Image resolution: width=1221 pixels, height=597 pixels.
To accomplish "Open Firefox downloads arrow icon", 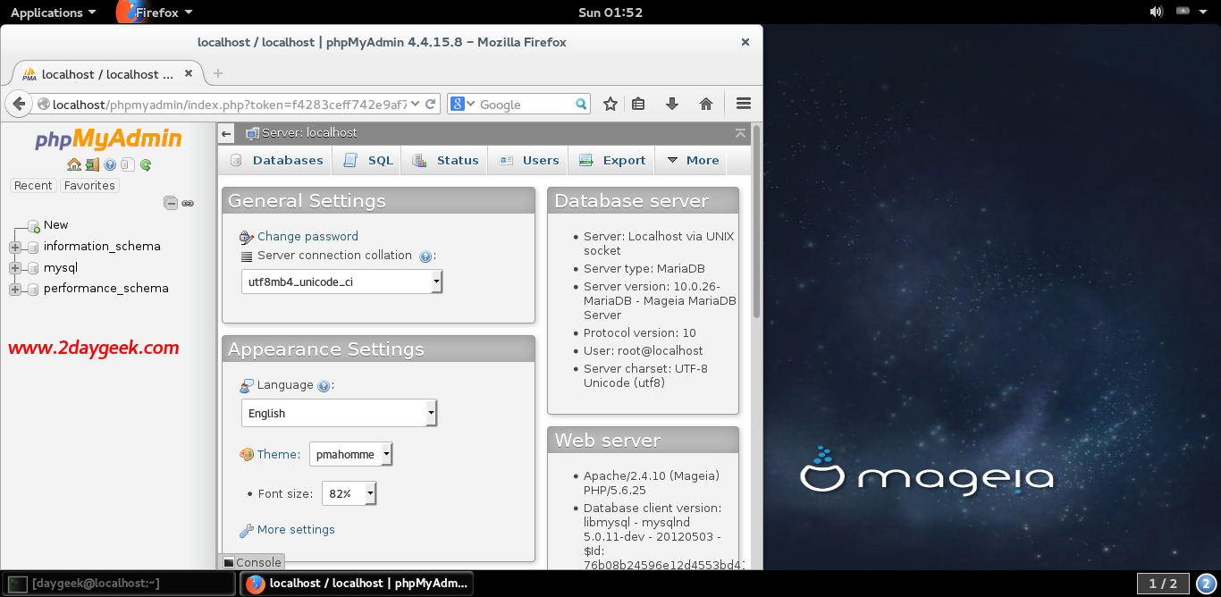I will click(672, 104).
